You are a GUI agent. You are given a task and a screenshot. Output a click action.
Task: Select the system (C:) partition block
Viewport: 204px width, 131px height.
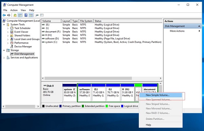point(70,92)
